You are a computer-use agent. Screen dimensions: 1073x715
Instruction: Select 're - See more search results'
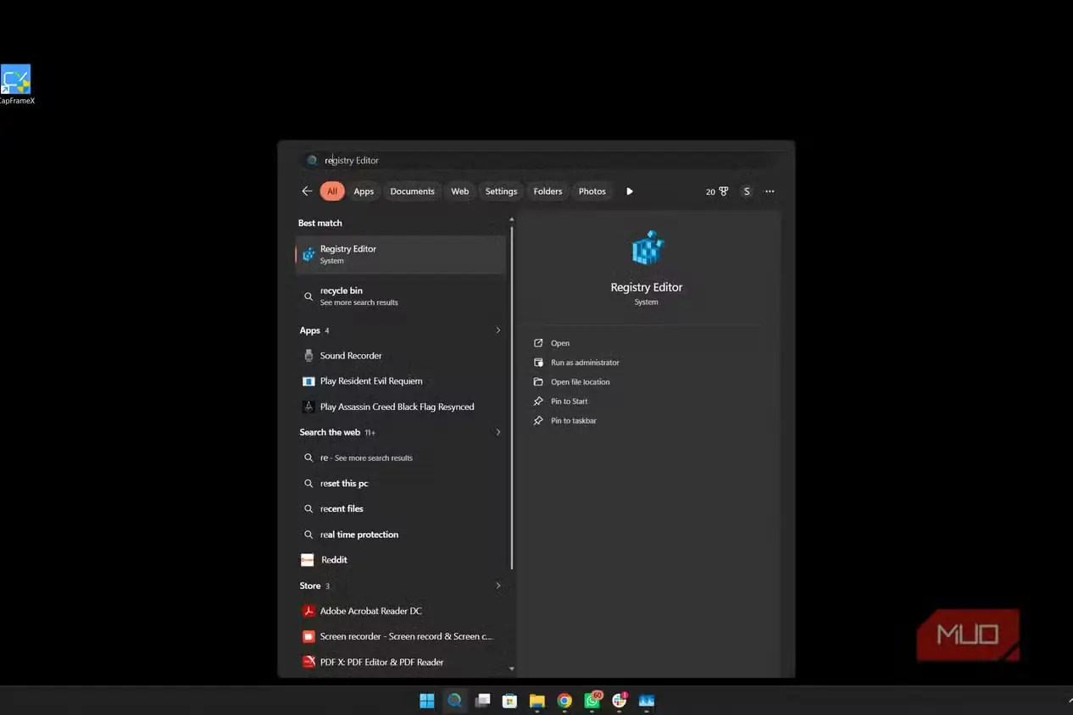coord(401,457)
